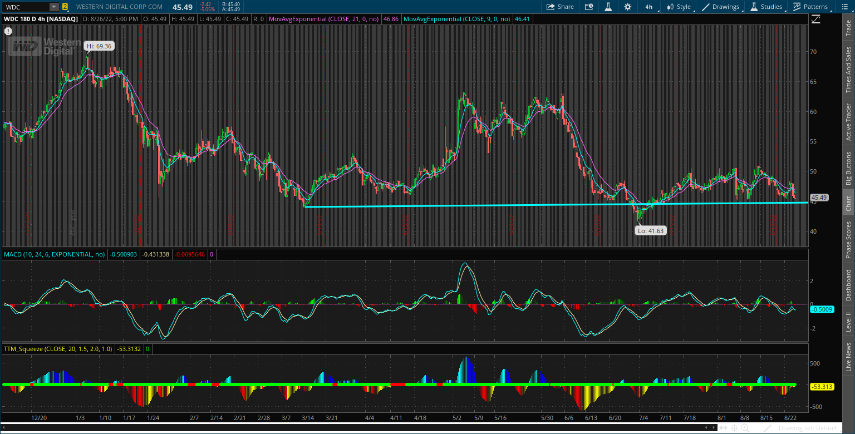The width and height of the screenshot is (855, 434).
Task: Click the crosshair cursor icon
Action: coord(734,428)
